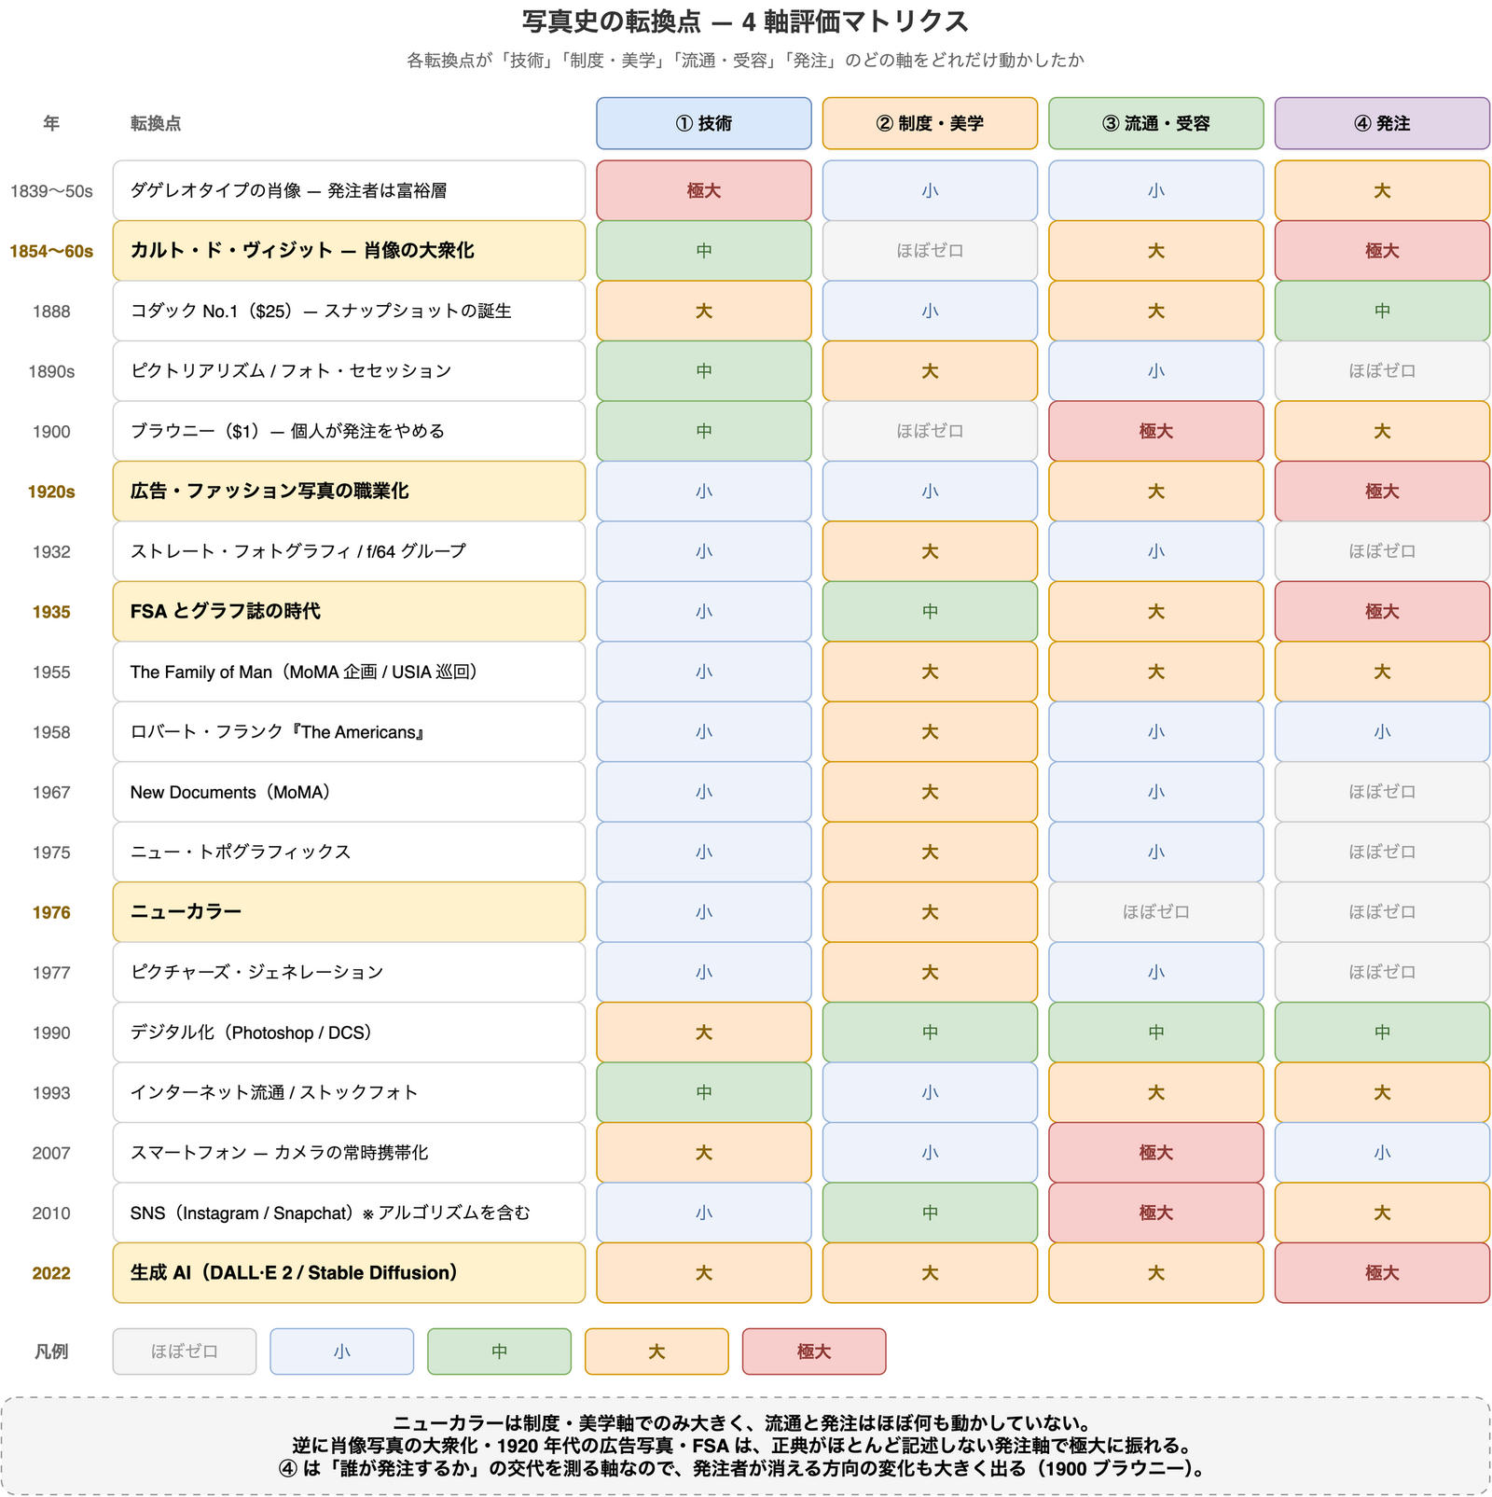Image resolution: width=1492 pixels, height=1497 pixels.
Task: Click year label 1854〜60s
Action: point(51,251)
